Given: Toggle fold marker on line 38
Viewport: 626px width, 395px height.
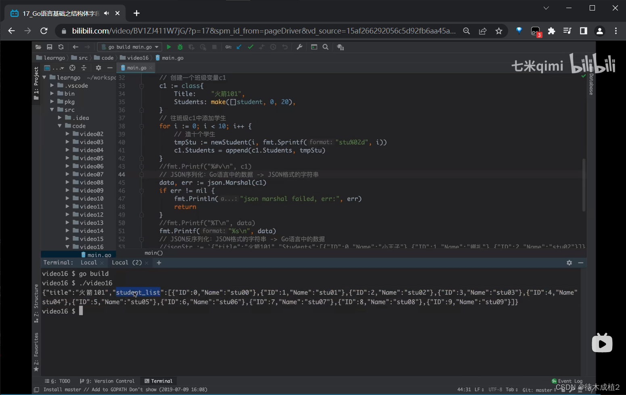Looking at the screenshot, I should click(142, 126).
